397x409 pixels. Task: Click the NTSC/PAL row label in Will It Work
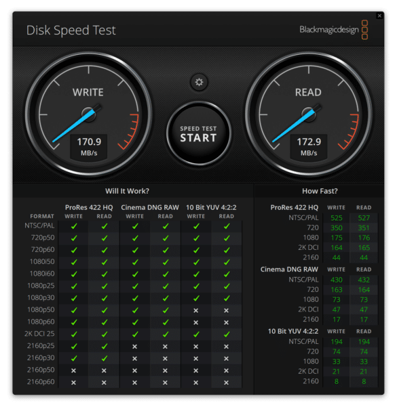tap(39, 225)
